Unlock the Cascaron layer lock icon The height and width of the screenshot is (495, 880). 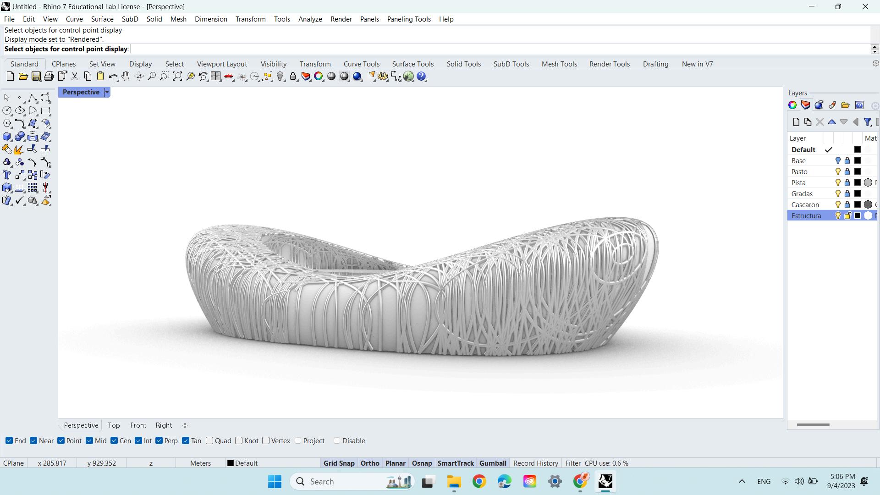[847, 204]
